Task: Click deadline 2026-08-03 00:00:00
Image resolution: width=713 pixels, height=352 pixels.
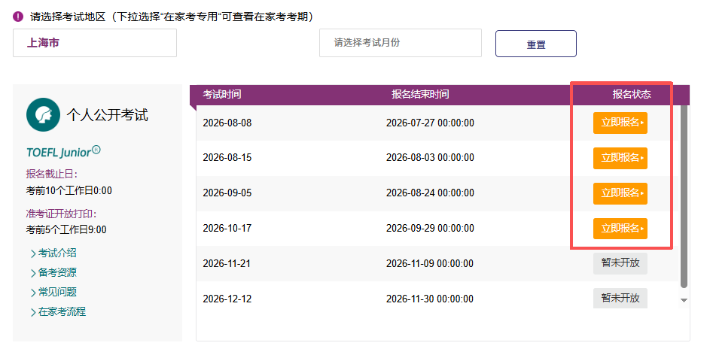Action: (x=430, y=158)
